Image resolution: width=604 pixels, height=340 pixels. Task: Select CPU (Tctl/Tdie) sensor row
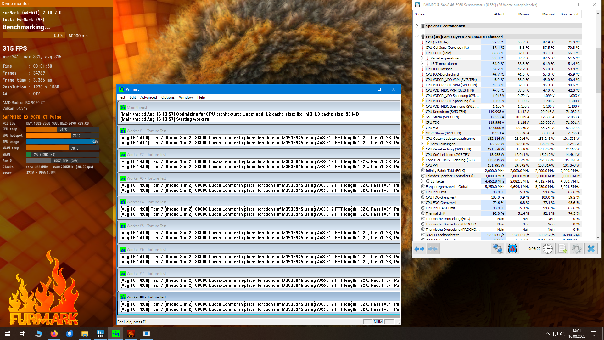tap(501, 42)
